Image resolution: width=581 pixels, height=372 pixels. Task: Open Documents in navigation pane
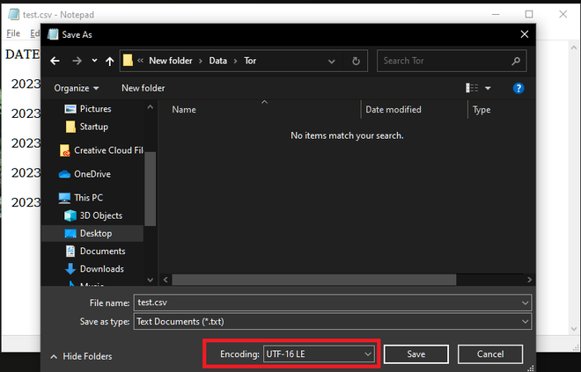click(103, 251)
